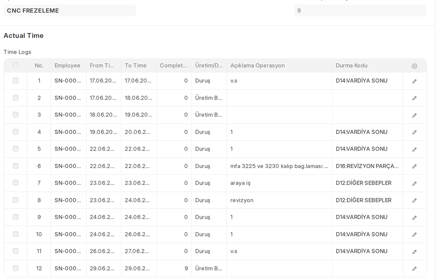
Task: Click the Üretim cell in row 2
Action: (209, 98)
